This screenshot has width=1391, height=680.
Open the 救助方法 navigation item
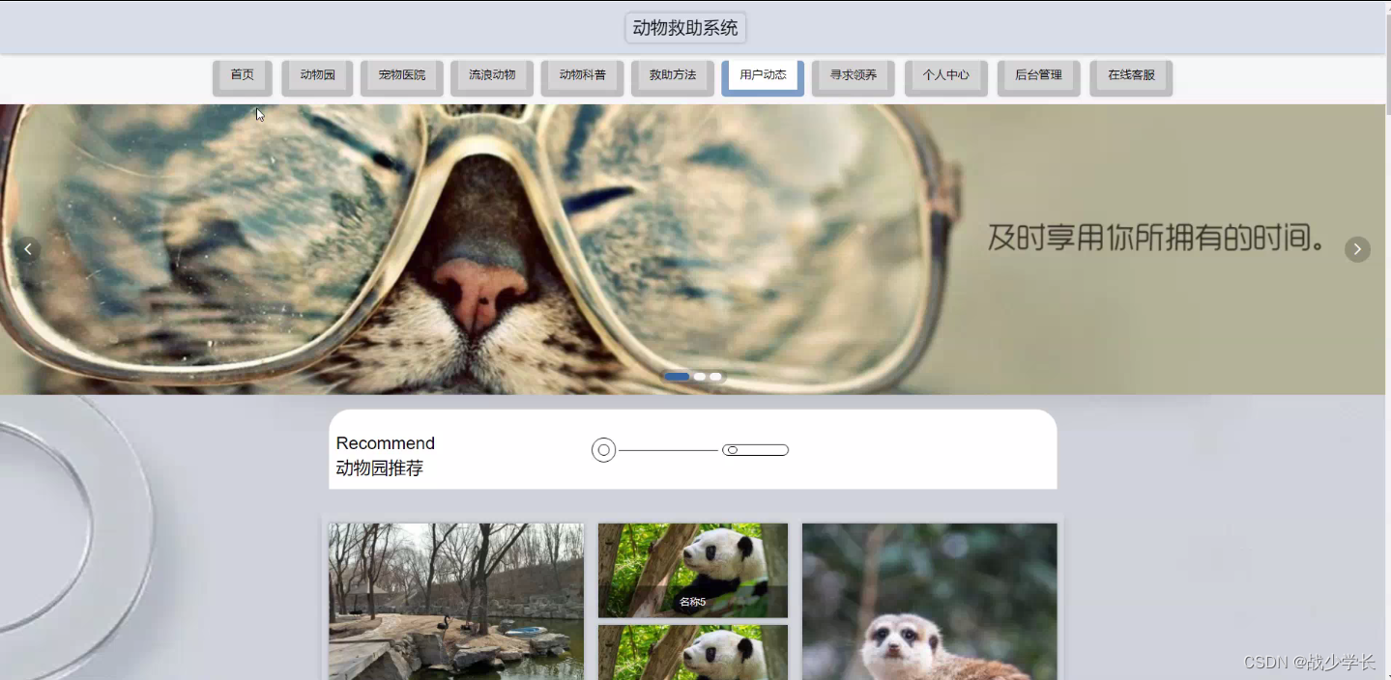(673, 76)
